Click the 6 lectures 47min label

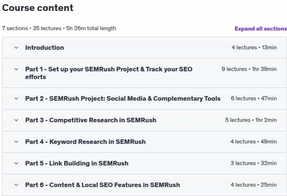point(254,98)
